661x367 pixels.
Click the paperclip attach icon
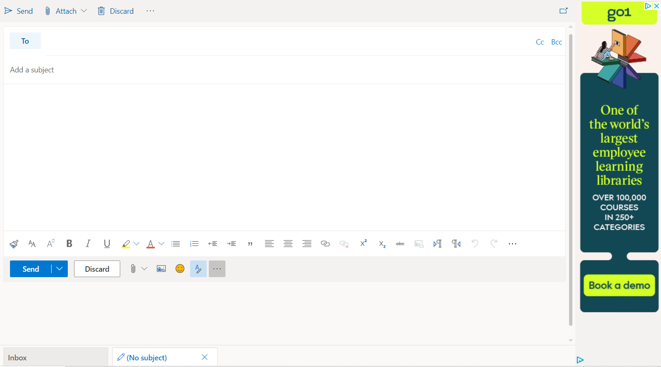133,269
